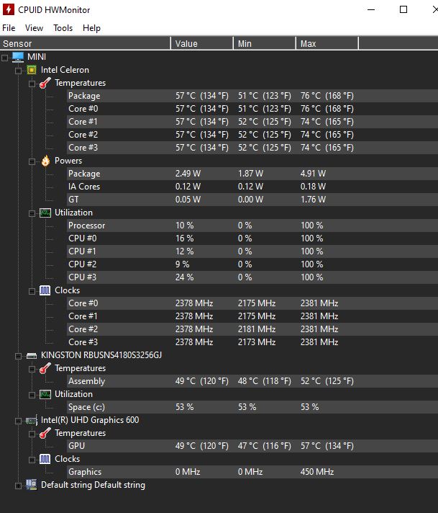The height and width of the screenshot is (513, 438).
Task: Maximize the HWMonitor window
Action: click(x=403, y=10)
